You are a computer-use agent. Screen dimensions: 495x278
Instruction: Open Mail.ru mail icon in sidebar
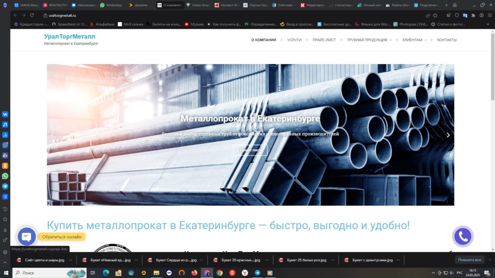pos(5,145)
